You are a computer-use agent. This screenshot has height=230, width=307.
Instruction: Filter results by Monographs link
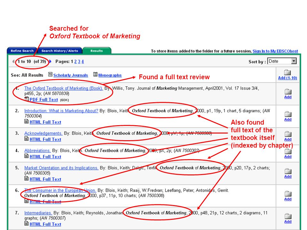(x=110, y=75)
